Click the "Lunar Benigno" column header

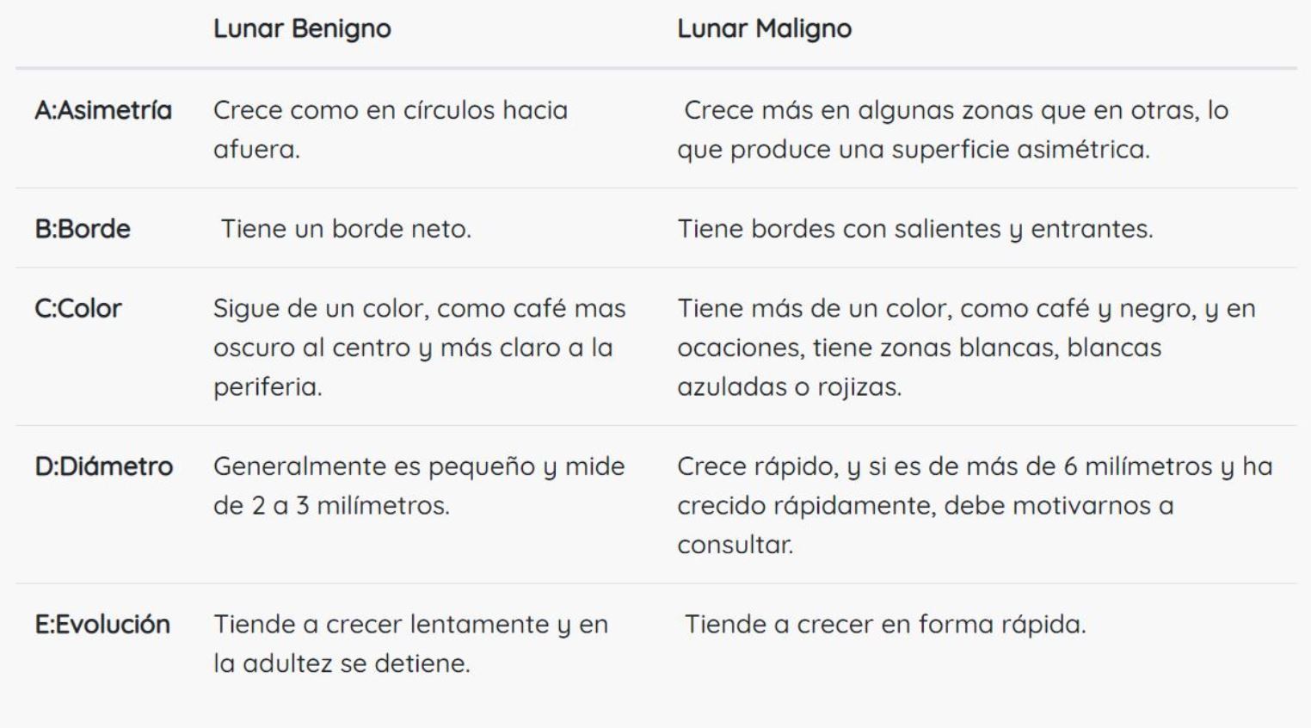pos(302,28)
